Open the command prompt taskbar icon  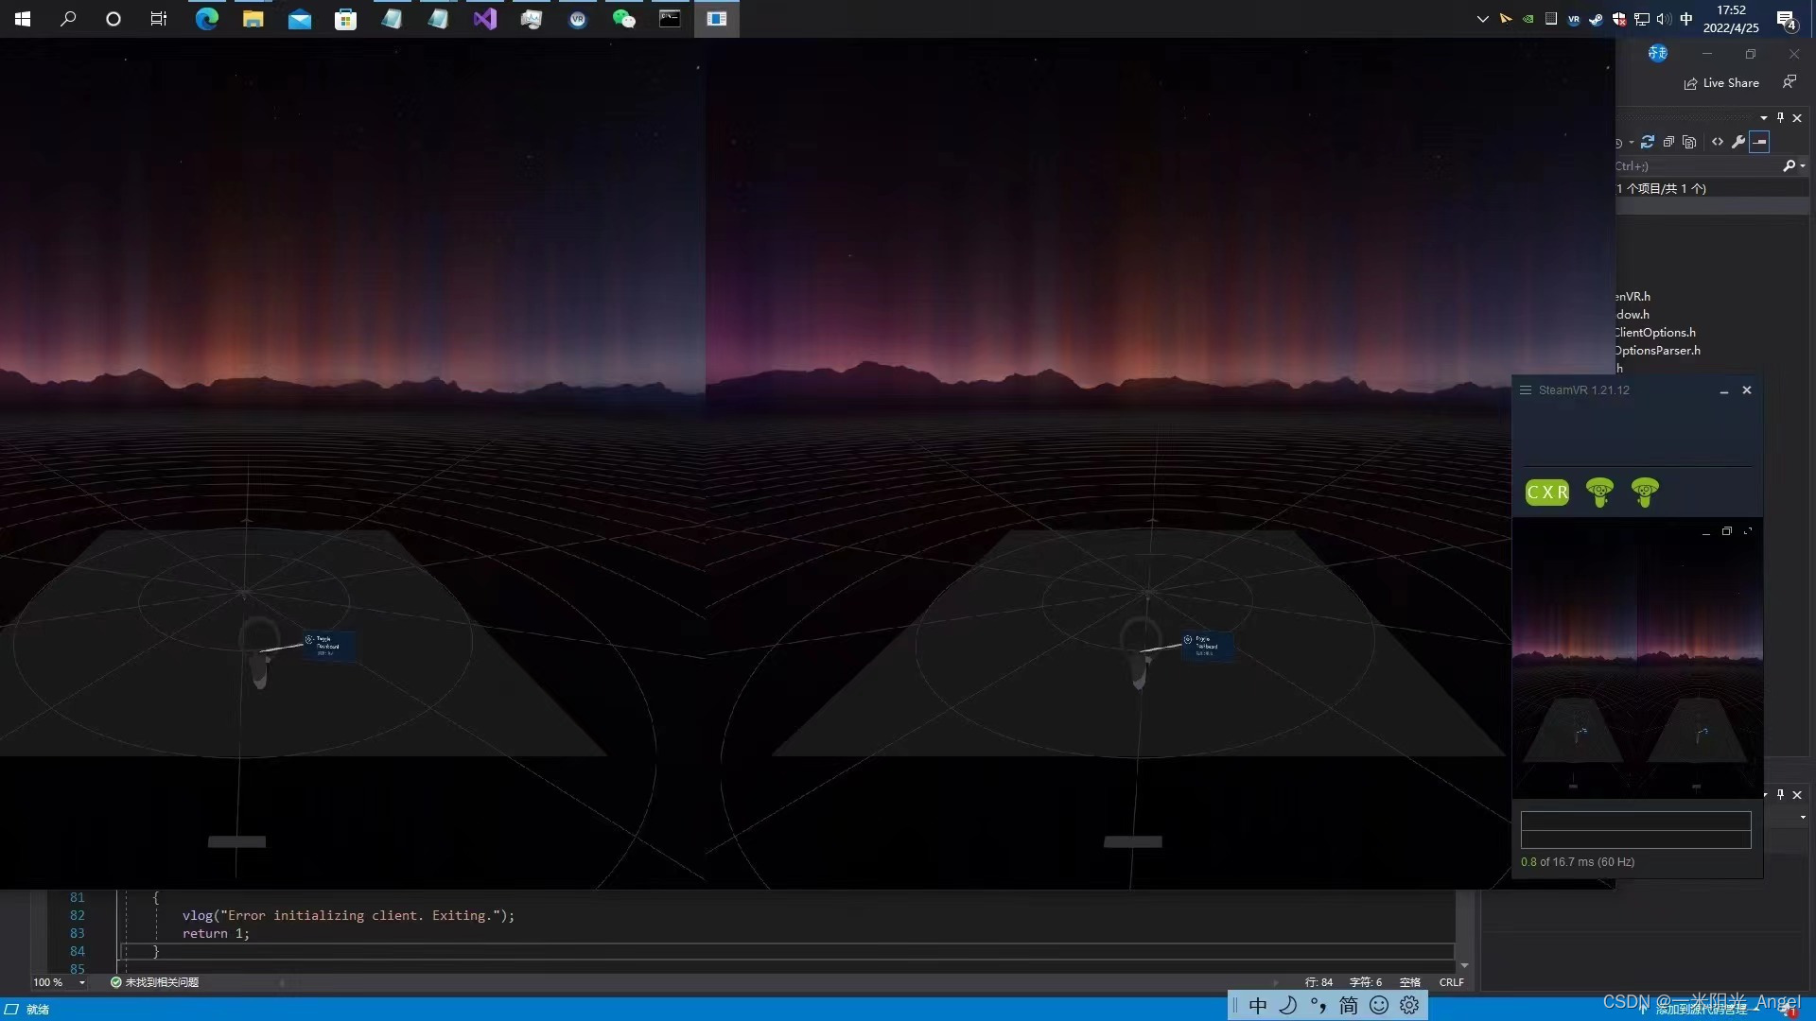[x=670, y=19]
